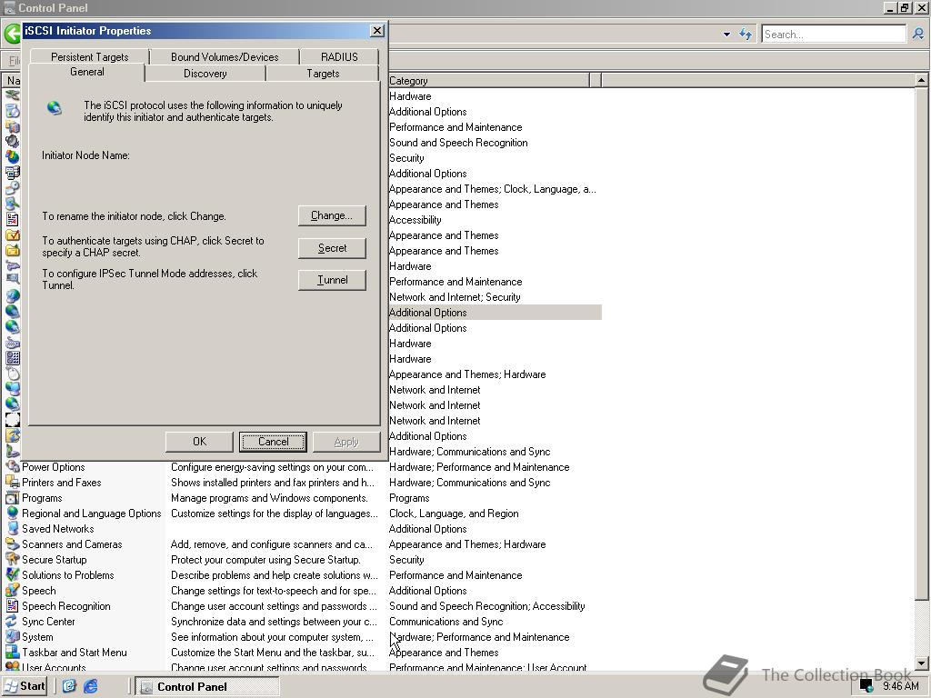
Task: Click the refresh arrows icon in address bar
Action: (x=746, y=35)
